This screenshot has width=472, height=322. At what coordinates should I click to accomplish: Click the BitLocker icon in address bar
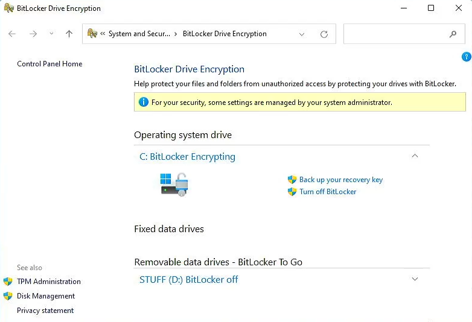[x=92, y=33]
